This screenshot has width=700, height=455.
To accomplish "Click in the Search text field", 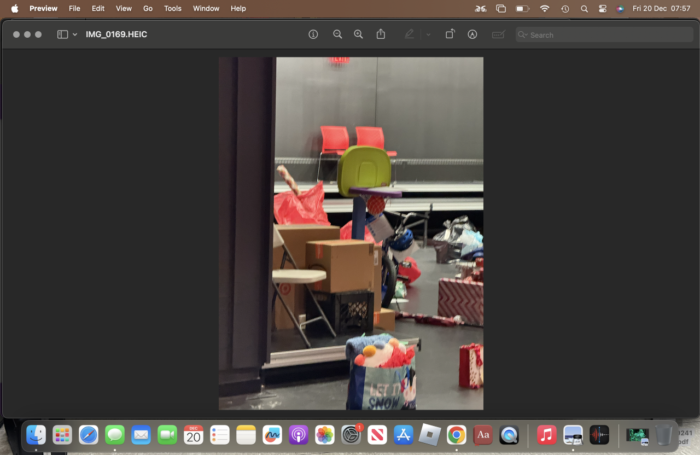I will [x=607, y=35].
